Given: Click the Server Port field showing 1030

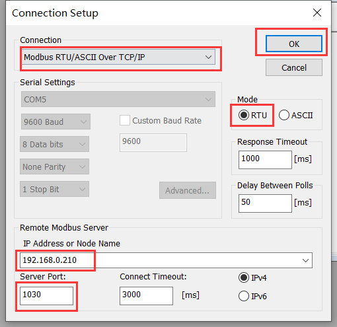Looking at the screenshot, I should tap(46, 296).
